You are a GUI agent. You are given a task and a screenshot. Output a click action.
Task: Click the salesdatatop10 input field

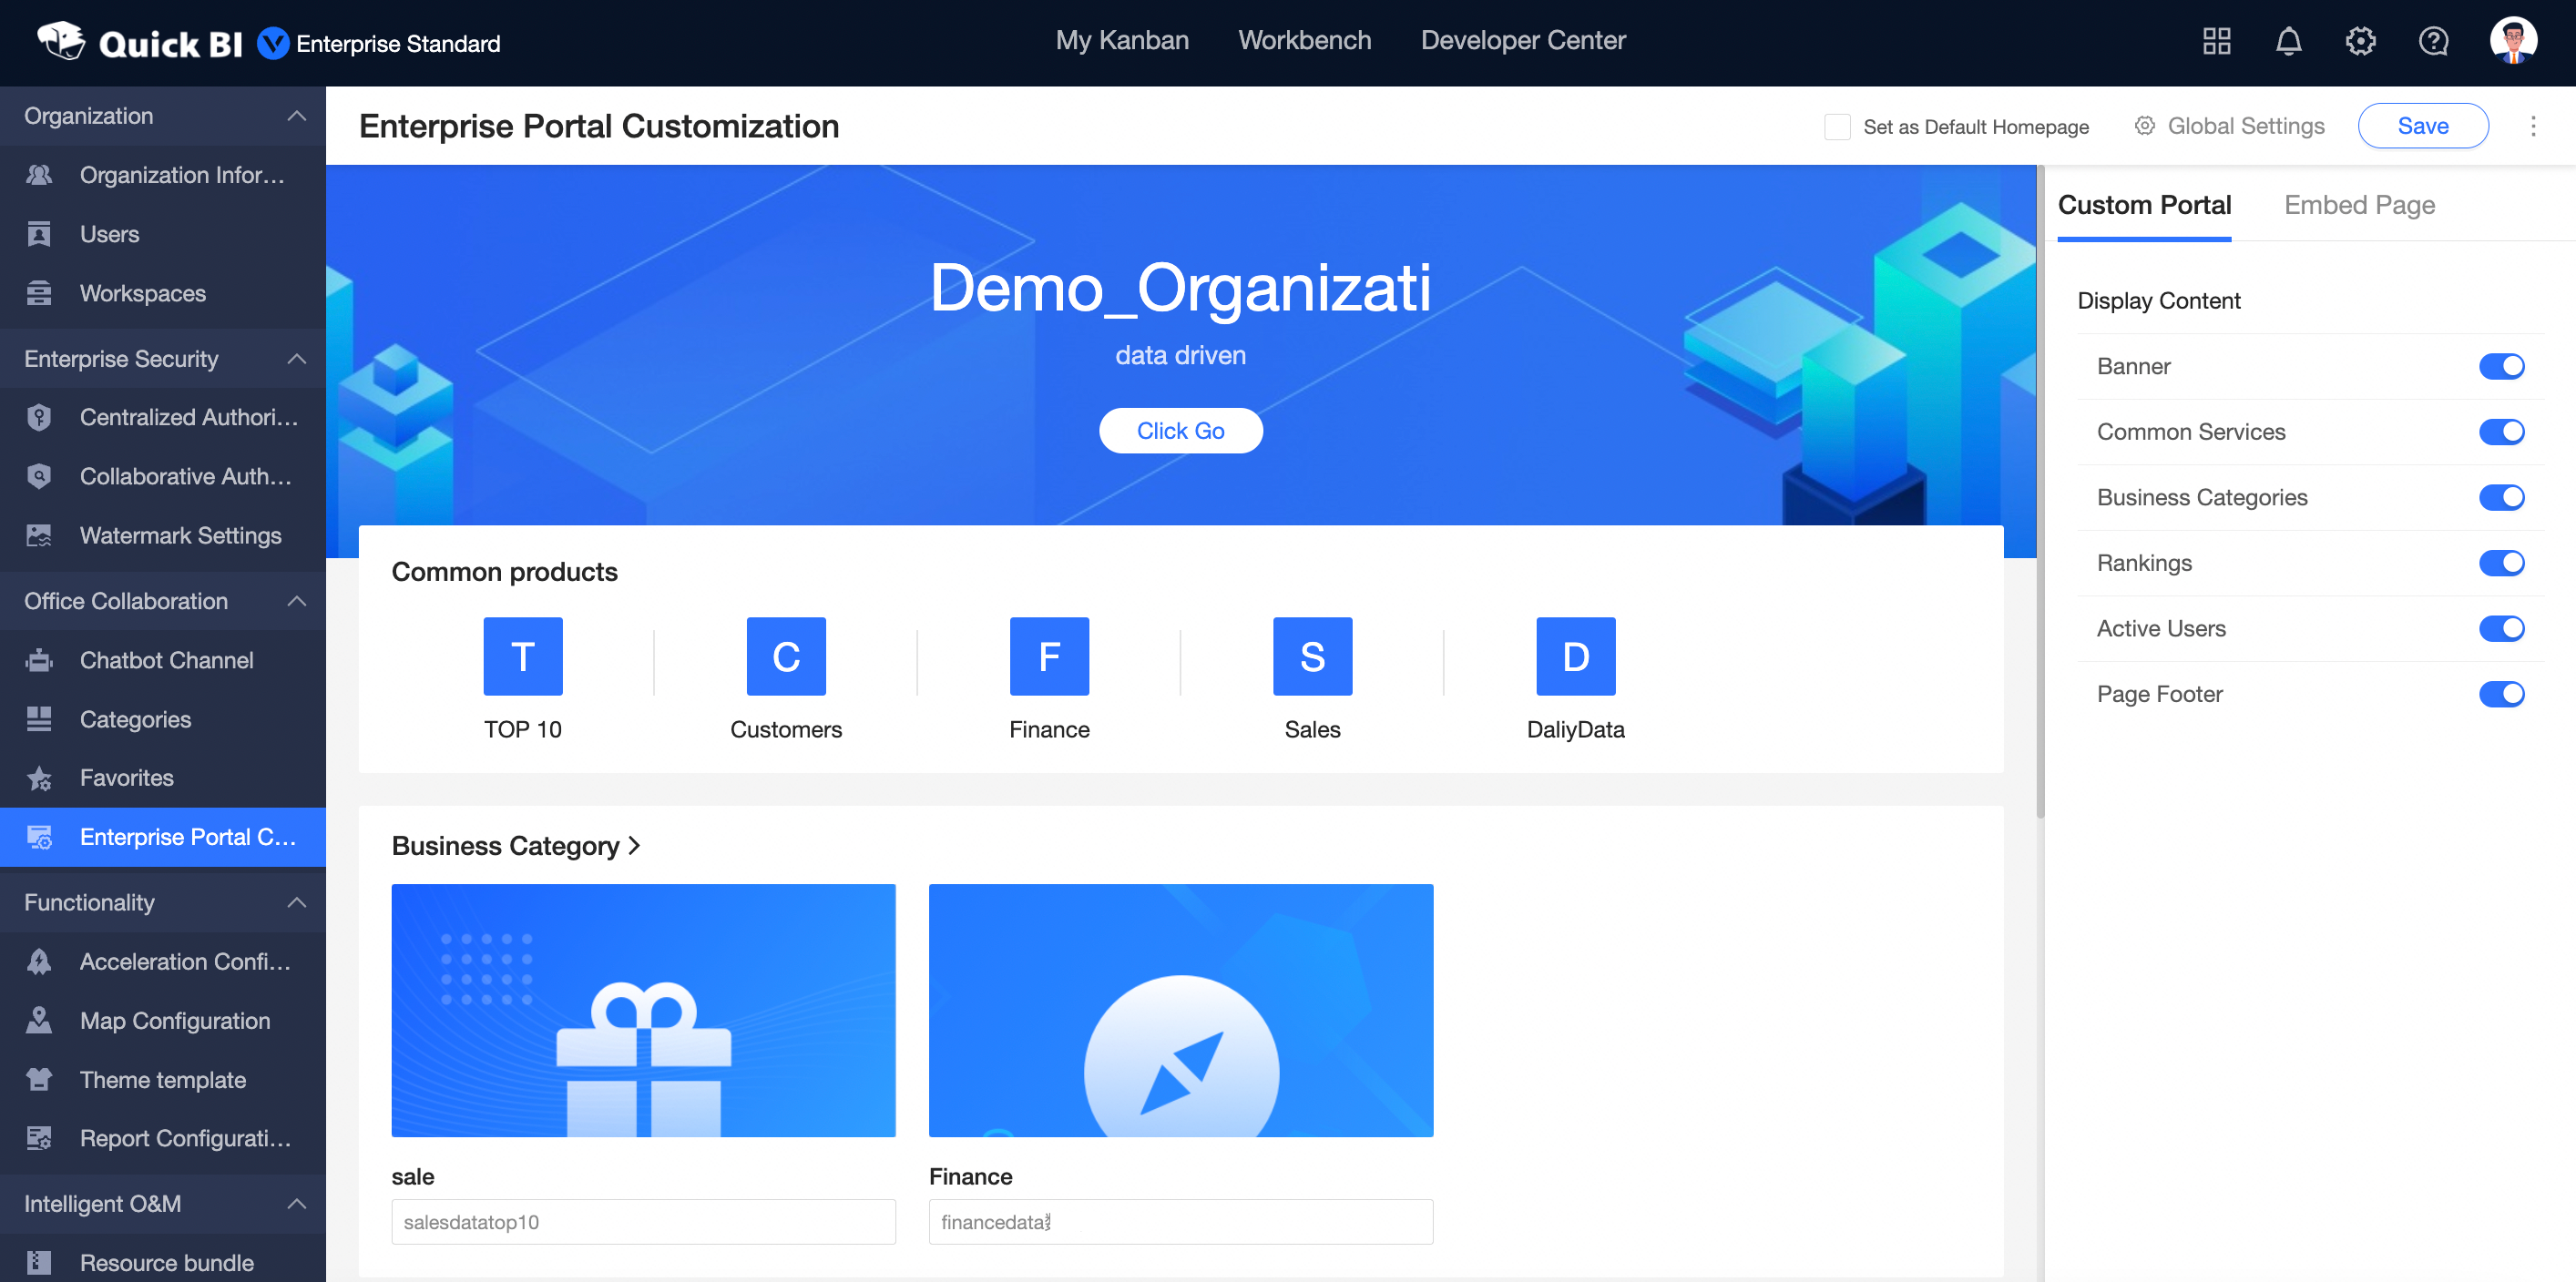click(x=643, y=1222)
